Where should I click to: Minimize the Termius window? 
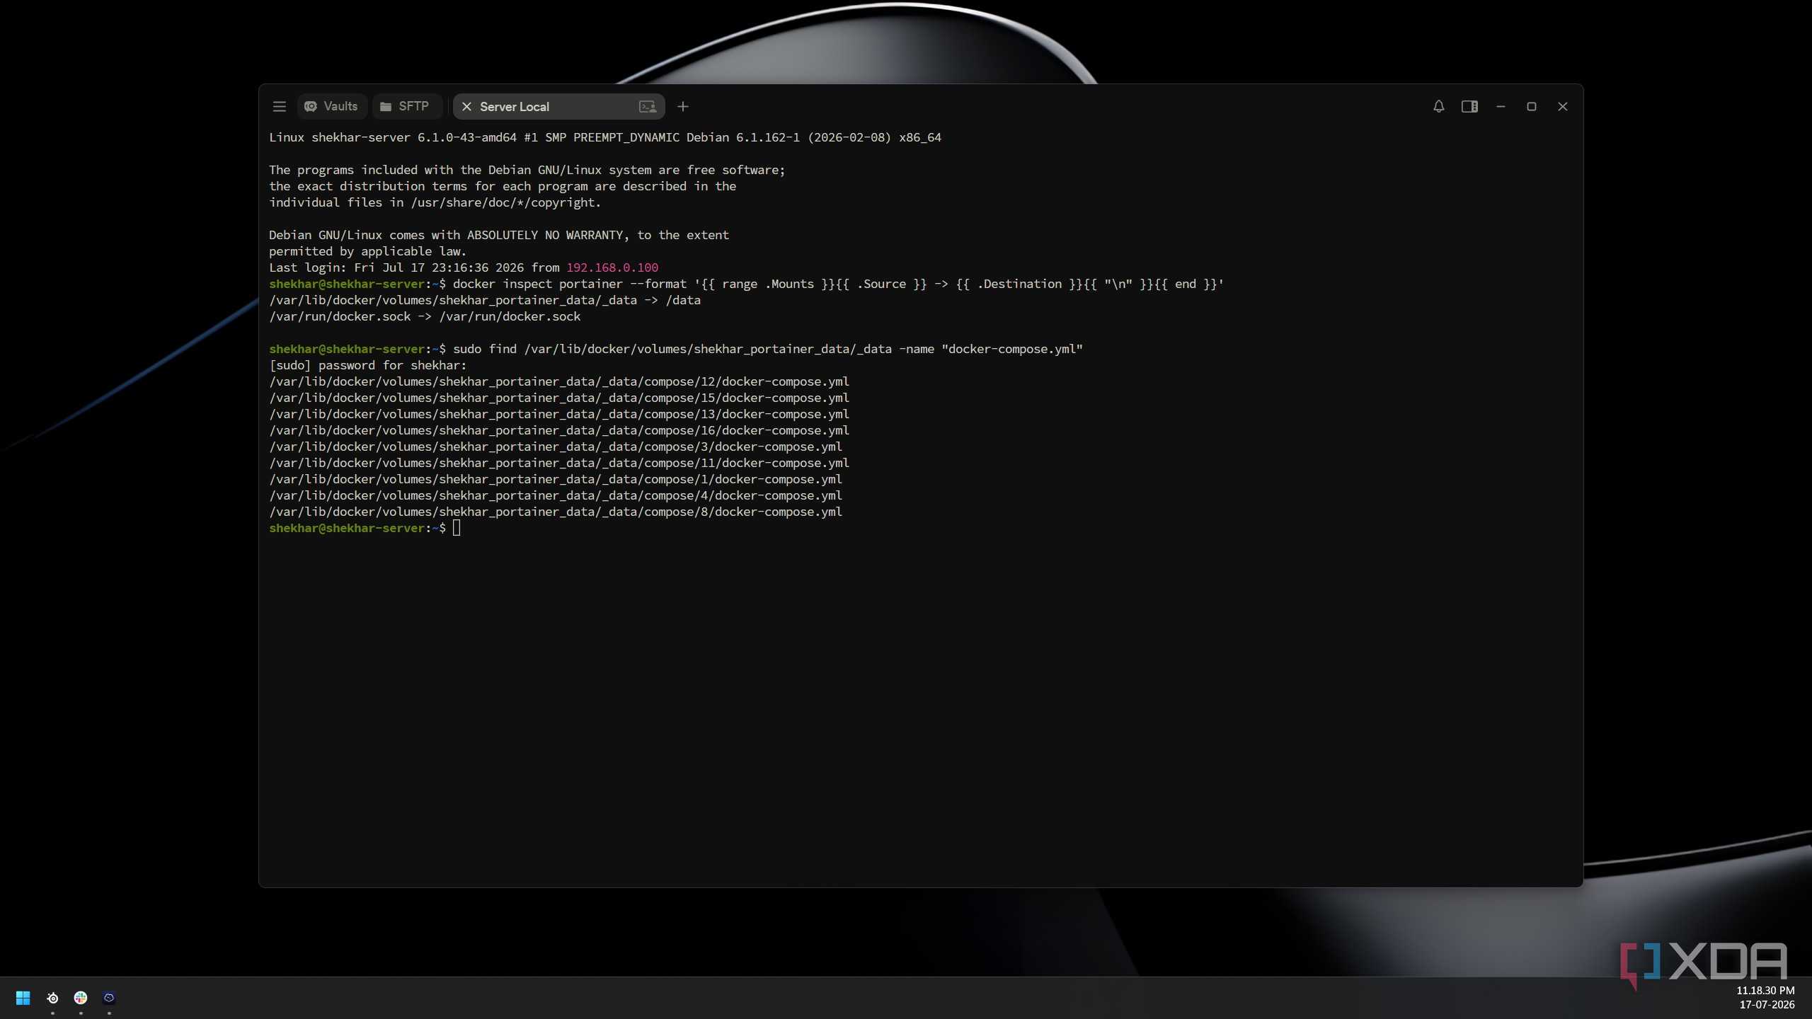pos(1501,106)
